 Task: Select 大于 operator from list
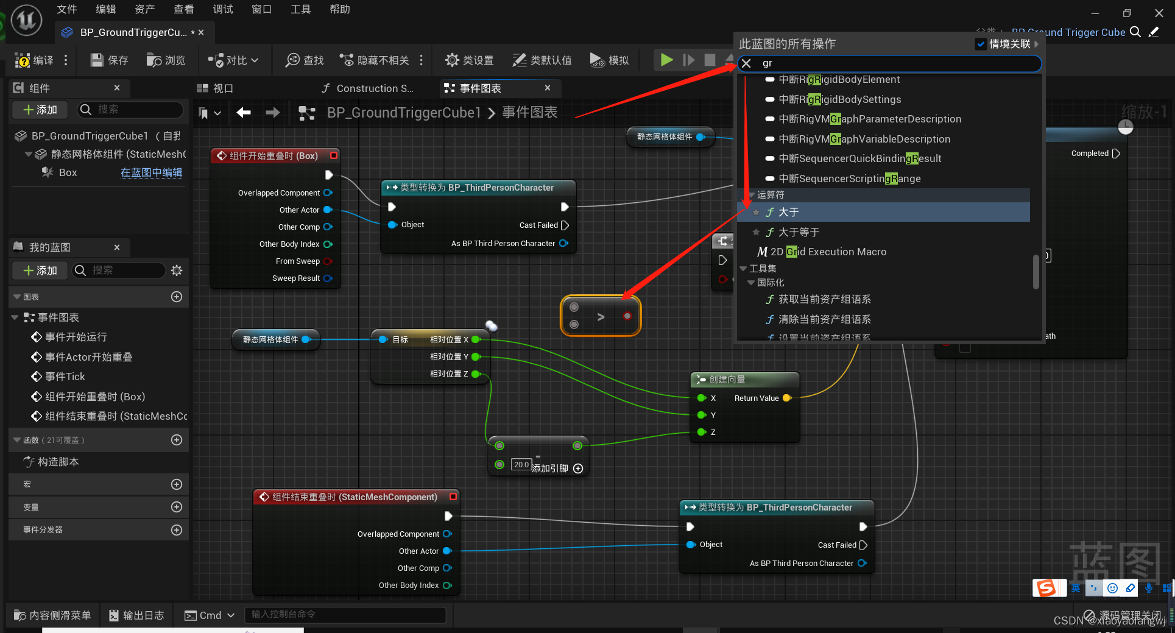click(883, 212)
